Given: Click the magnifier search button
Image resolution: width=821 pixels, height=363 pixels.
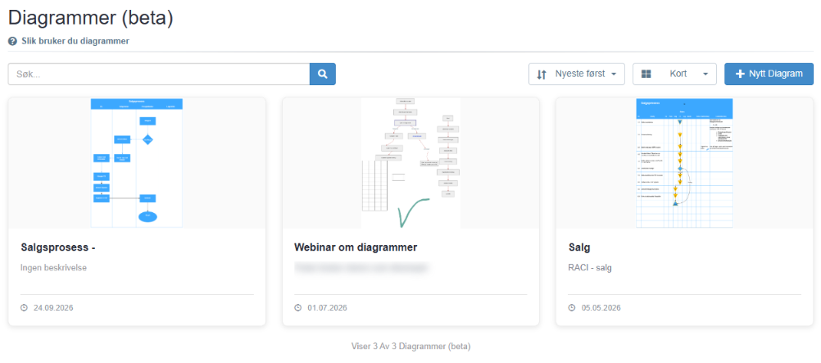Looking at the screenshot, I should 323,74.
